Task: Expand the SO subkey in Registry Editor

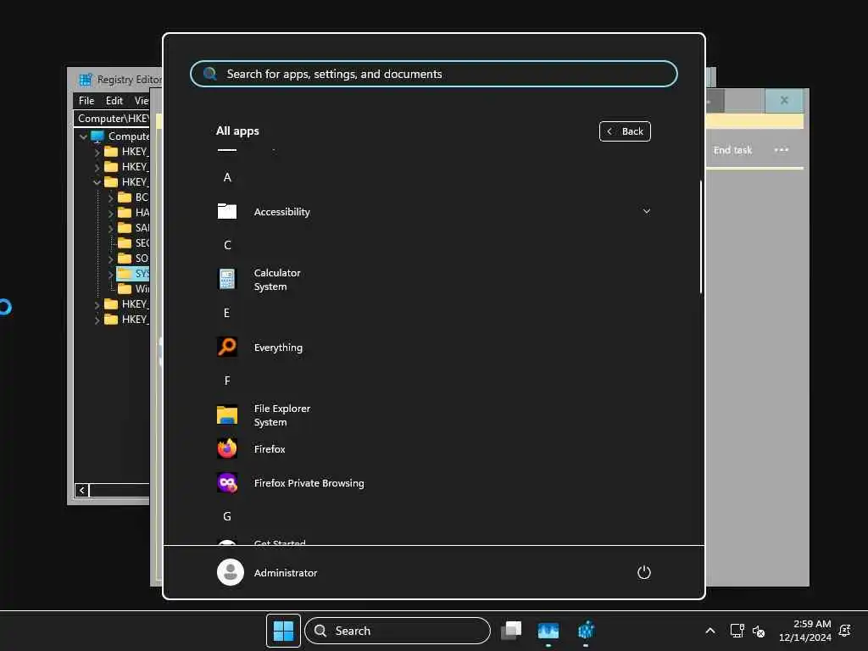Action: point(110,259)
